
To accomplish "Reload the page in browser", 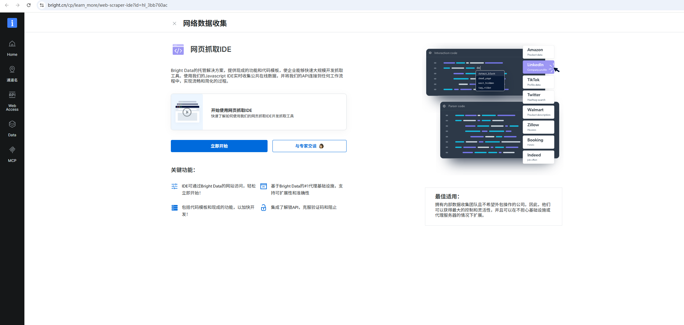I will click(29, 5).
